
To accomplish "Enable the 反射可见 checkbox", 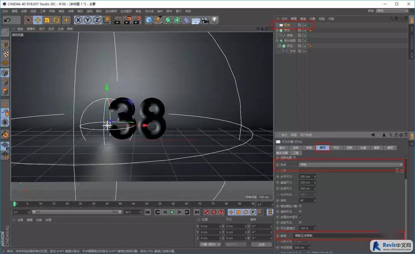I will click(x=300, y=223).
